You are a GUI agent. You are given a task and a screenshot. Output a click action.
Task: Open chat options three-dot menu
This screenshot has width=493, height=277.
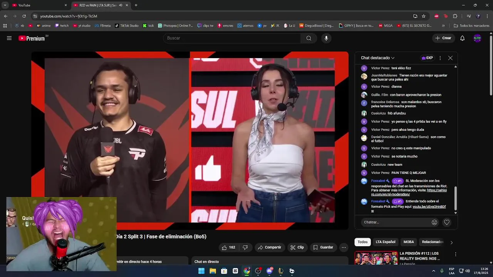(x=440, y=58)
